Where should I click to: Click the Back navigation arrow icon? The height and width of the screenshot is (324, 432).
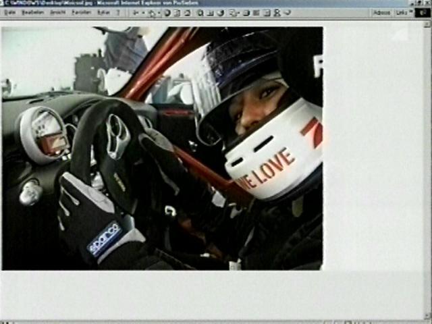tap(136, 12)
